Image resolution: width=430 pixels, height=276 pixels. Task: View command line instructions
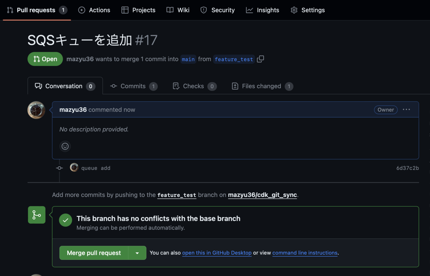(305, 253)
